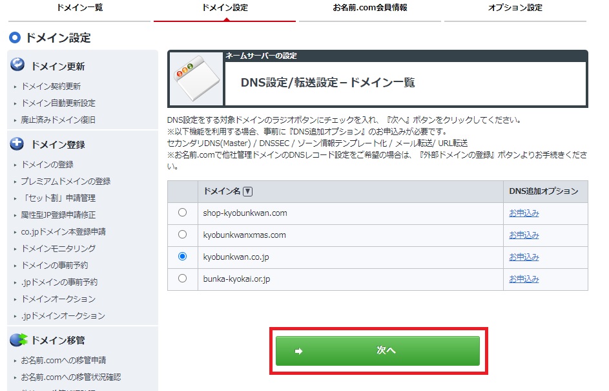Switch to the ドメイン一覧 tab
The image size is (609, 391).
coord(79,8)
